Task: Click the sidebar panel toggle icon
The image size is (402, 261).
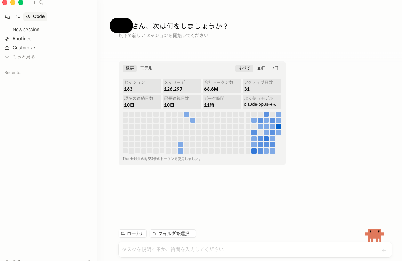Action: [33, 3]
